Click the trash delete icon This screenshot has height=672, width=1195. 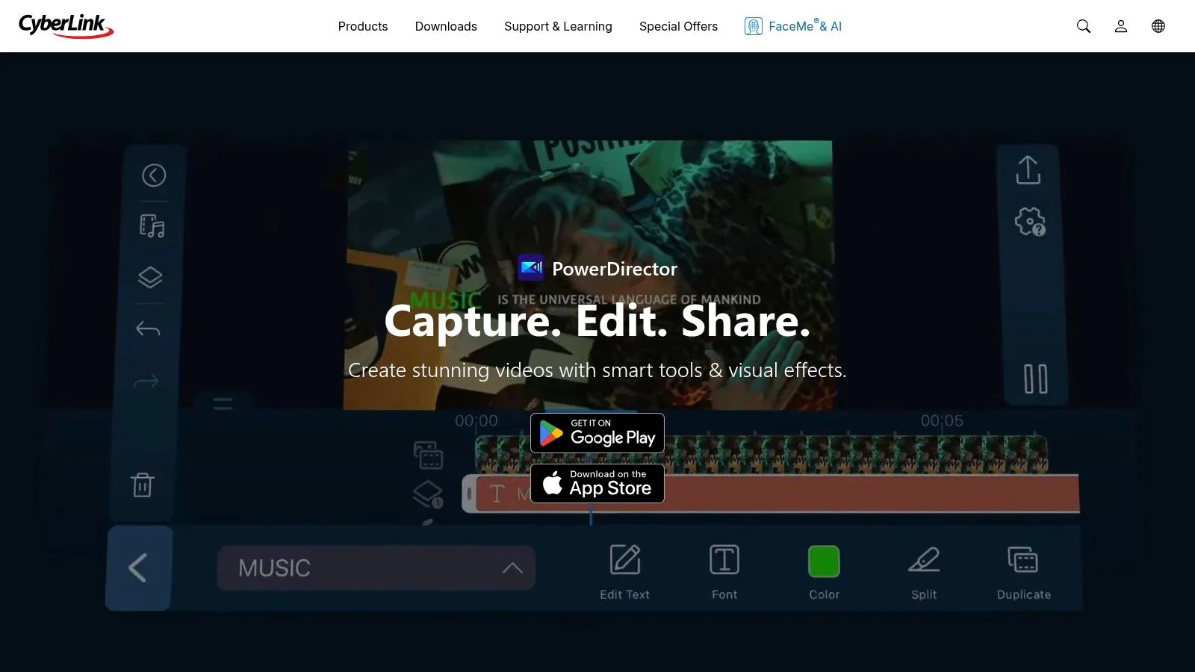coord(142,485)
